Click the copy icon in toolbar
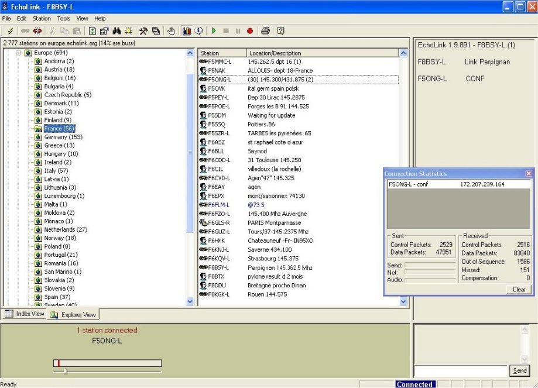 click(64, 31)
